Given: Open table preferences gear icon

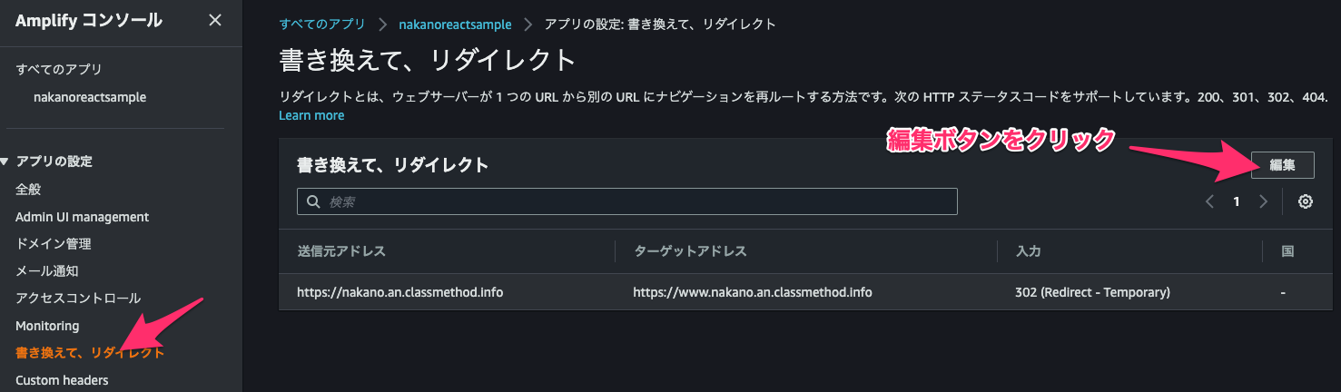Looking at the screenshot, I should [x=1306, y=202].
